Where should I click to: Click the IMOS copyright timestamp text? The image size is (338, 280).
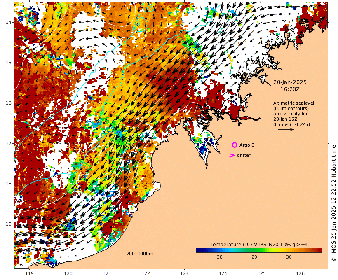pos(333,203)
